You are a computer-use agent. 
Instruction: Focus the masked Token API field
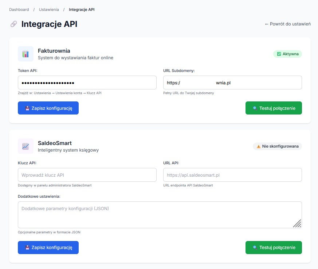(x=87, y=83)
